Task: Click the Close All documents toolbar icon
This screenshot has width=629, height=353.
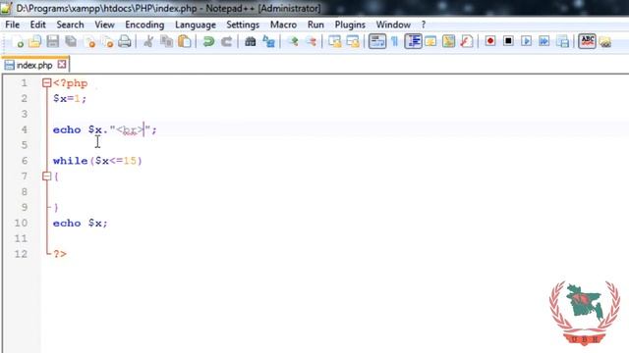Action: (x=107, y=41)
